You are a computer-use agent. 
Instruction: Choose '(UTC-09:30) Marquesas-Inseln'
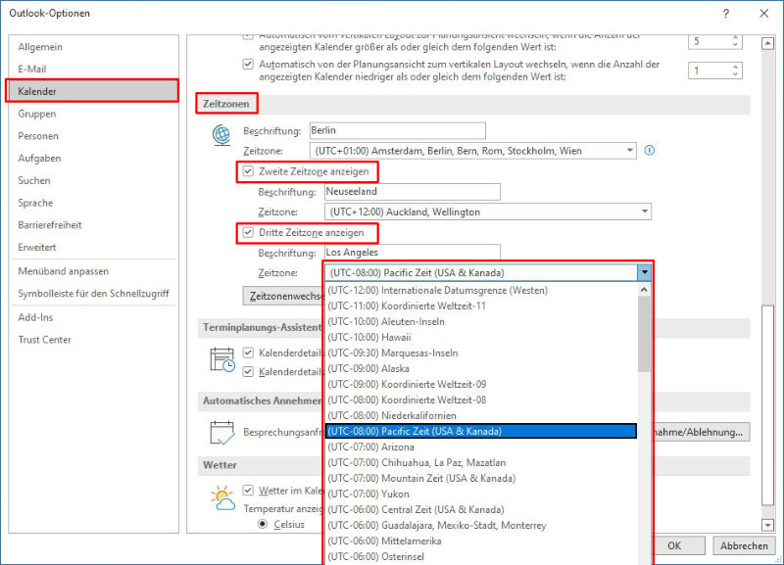point(481,353)
